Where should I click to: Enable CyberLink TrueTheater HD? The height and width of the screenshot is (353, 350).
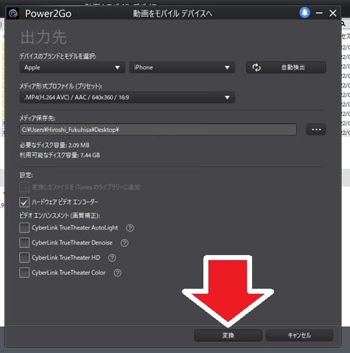[x=24, y=258]
